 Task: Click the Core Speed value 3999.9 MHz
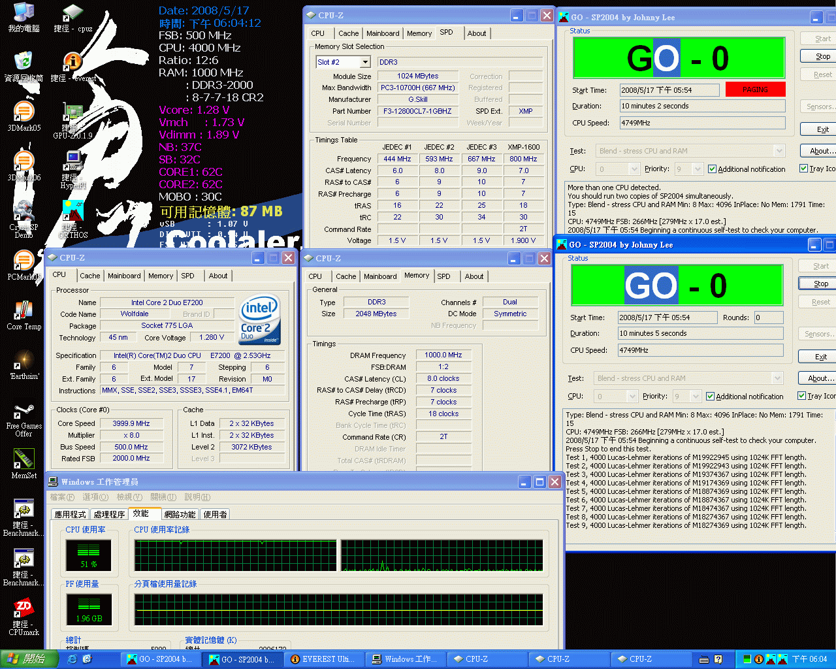tap(131, 423)
